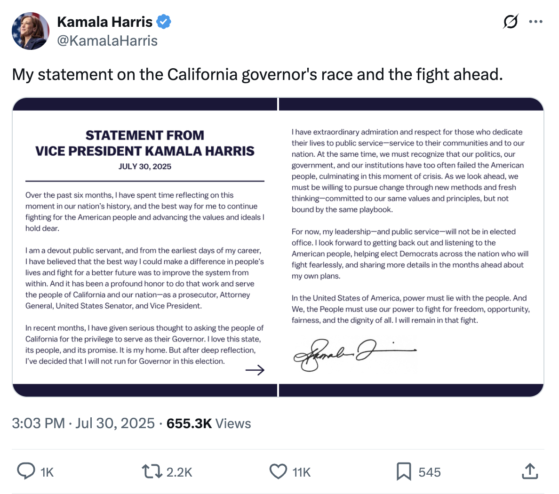Screen dimensions: 559x494
Task: Repost this post using the retweet icon
Action: [152, 471]
